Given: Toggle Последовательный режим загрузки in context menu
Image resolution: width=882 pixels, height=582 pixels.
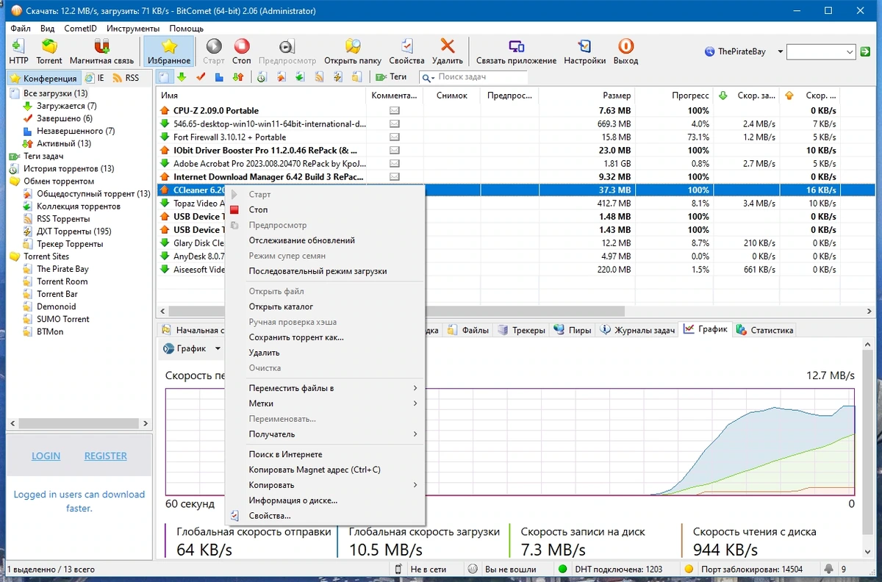Looking at the screenshot, I should (318, 271).
